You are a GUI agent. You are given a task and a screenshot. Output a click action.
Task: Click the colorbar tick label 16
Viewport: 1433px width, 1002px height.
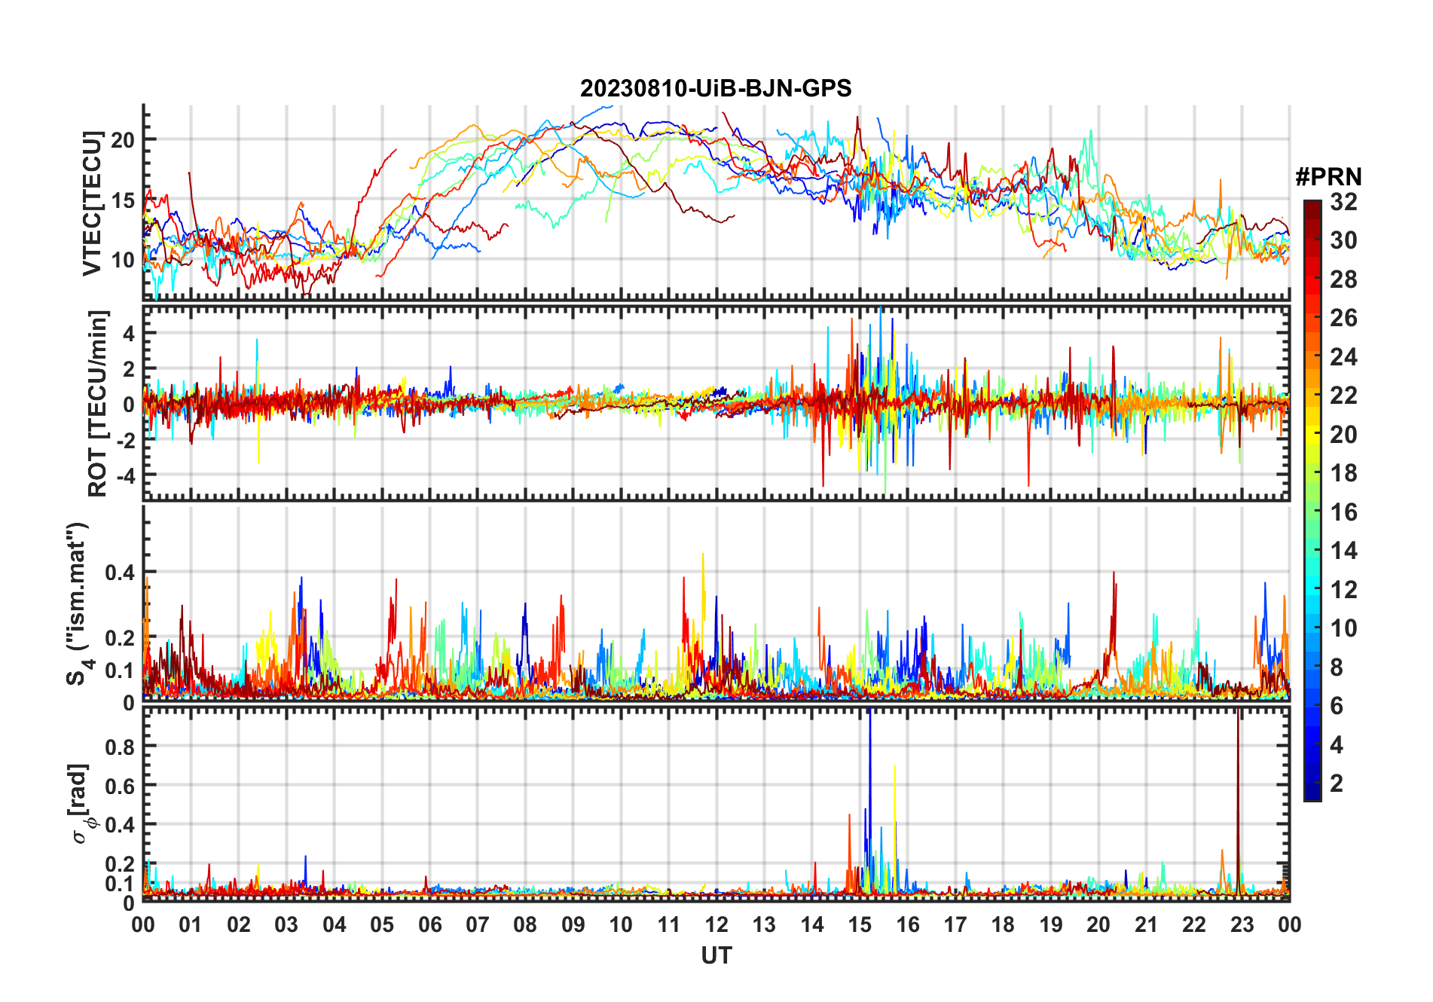pyautogui.click(x=1343, y=512)
